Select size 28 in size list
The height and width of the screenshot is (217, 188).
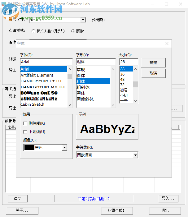pyautogui.click(x=126, y=69)
